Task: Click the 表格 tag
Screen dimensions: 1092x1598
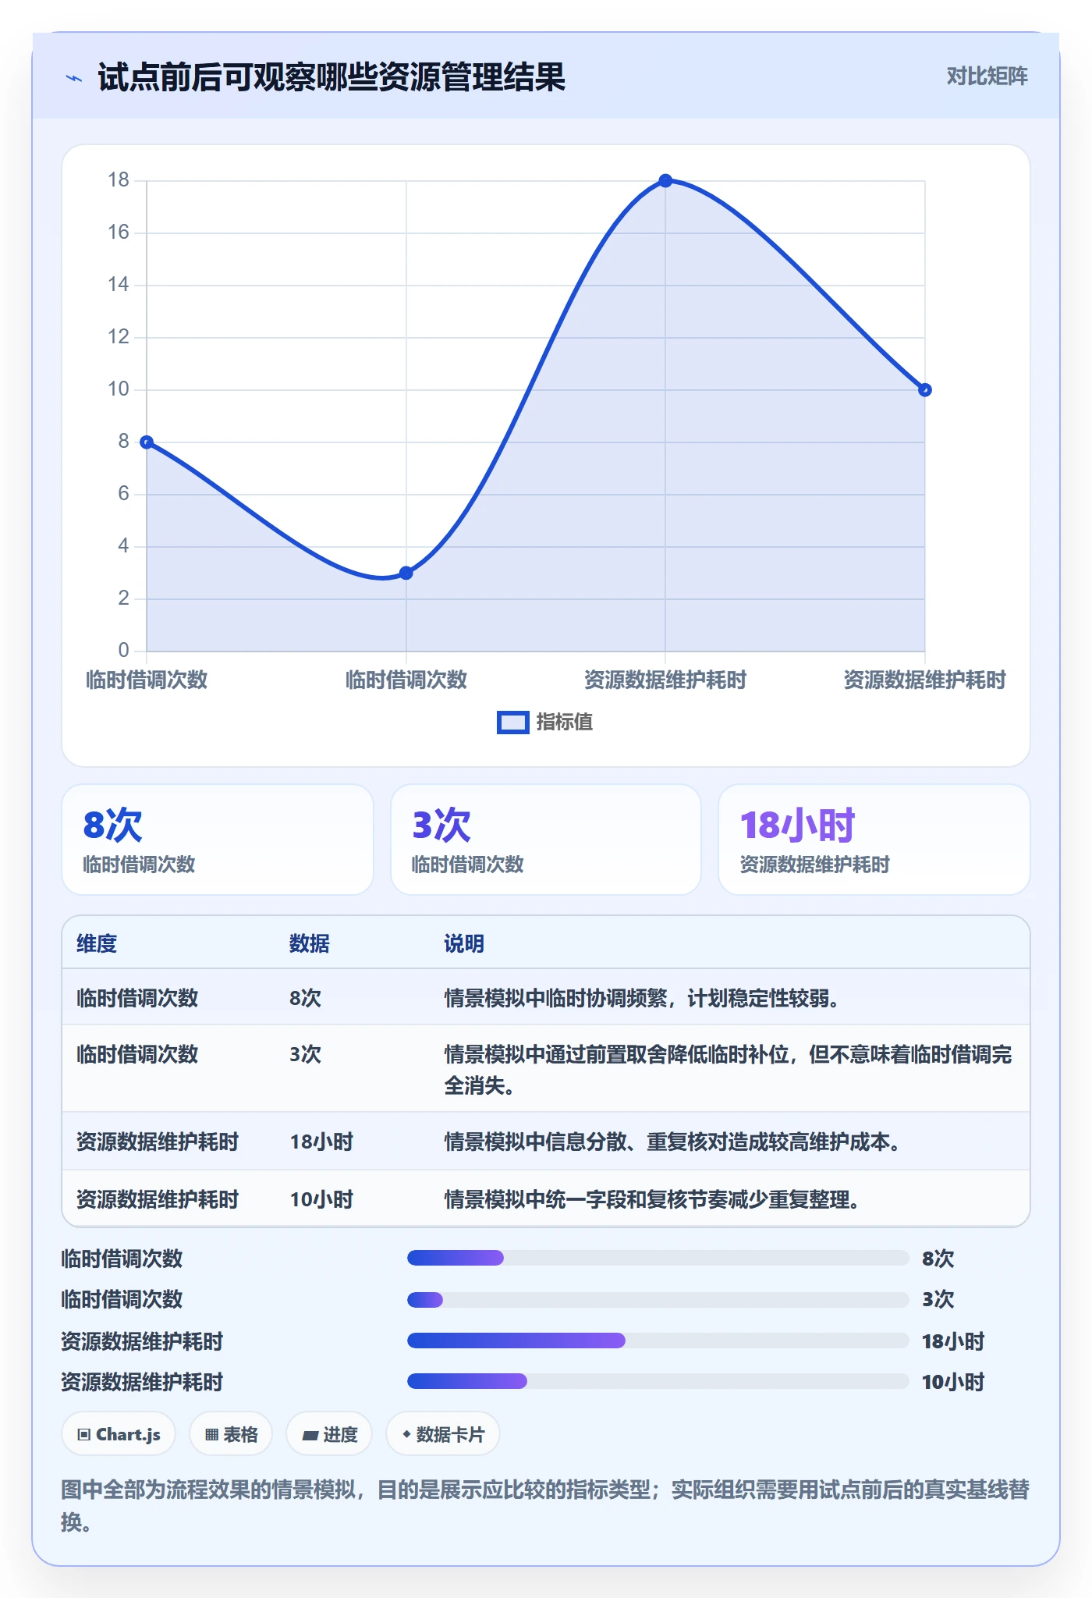Action: [x=231, y=1434]
